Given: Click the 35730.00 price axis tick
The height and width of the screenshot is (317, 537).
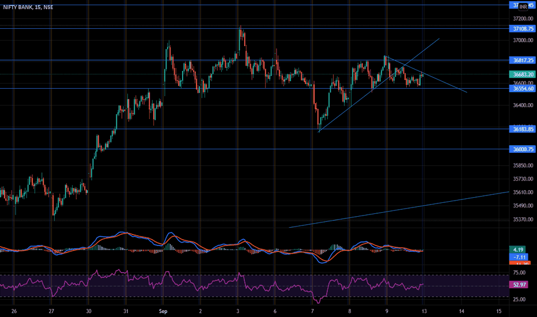Looking at the screenshot, I should (x=523, y=179).
